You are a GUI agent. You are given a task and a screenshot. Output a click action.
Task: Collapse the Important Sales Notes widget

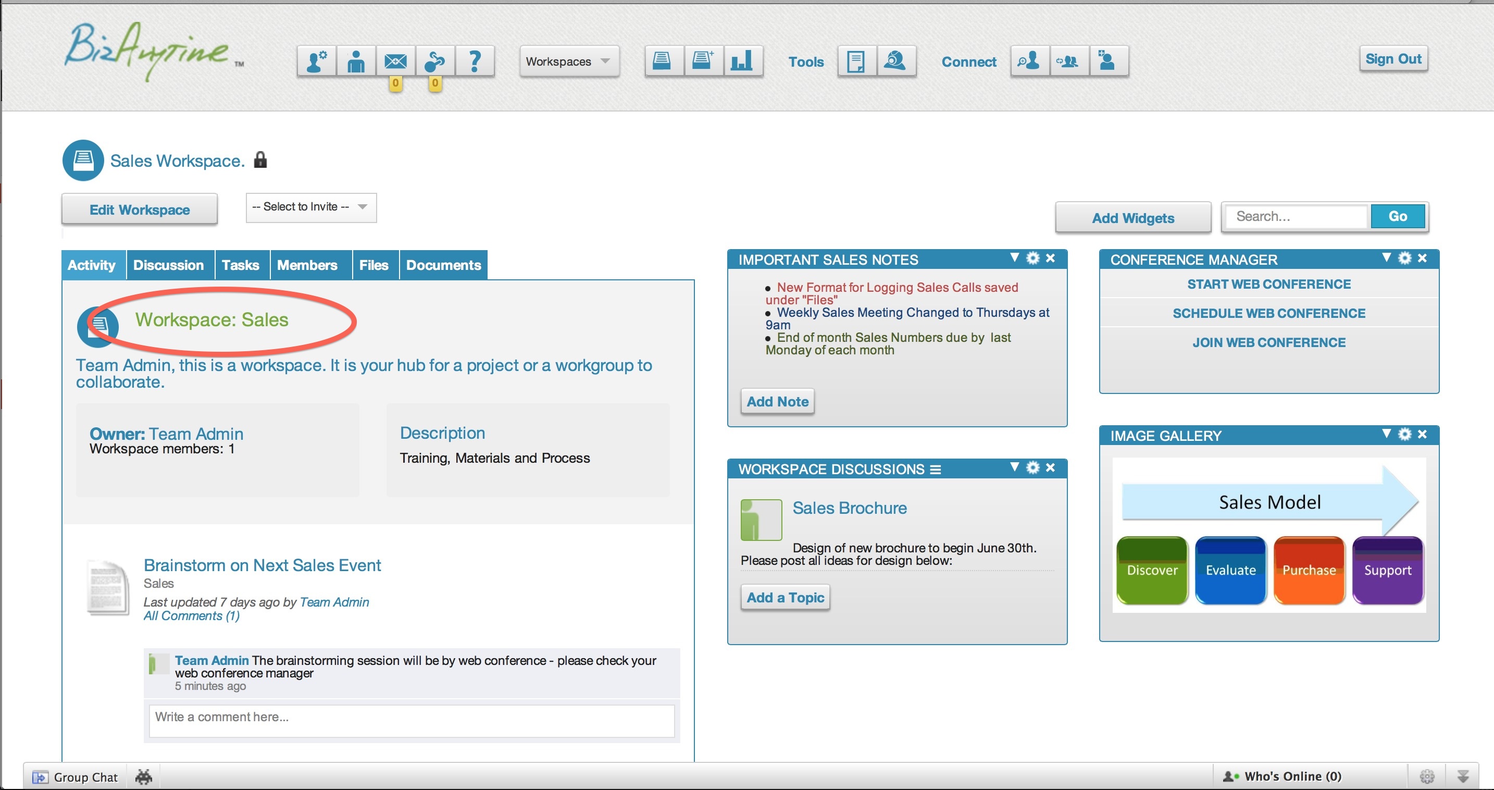point(1014,257)
